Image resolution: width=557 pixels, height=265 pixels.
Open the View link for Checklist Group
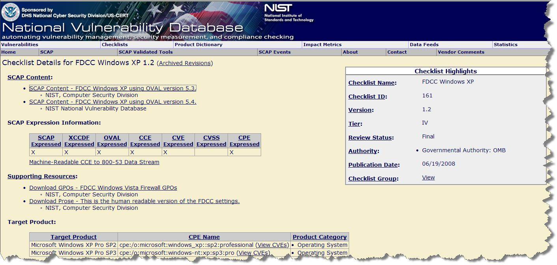(x=428, y=177)
